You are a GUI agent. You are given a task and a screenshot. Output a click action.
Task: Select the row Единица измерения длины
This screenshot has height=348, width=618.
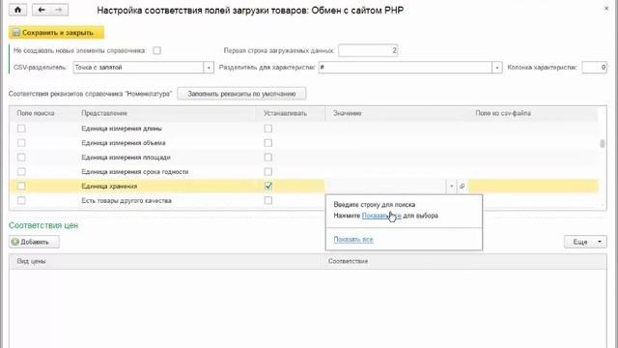click(x=303, y=129)
